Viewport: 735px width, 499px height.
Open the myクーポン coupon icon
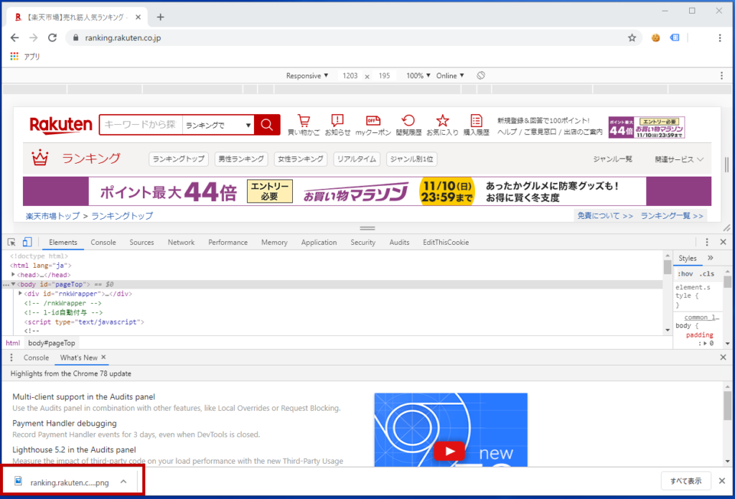373,125
